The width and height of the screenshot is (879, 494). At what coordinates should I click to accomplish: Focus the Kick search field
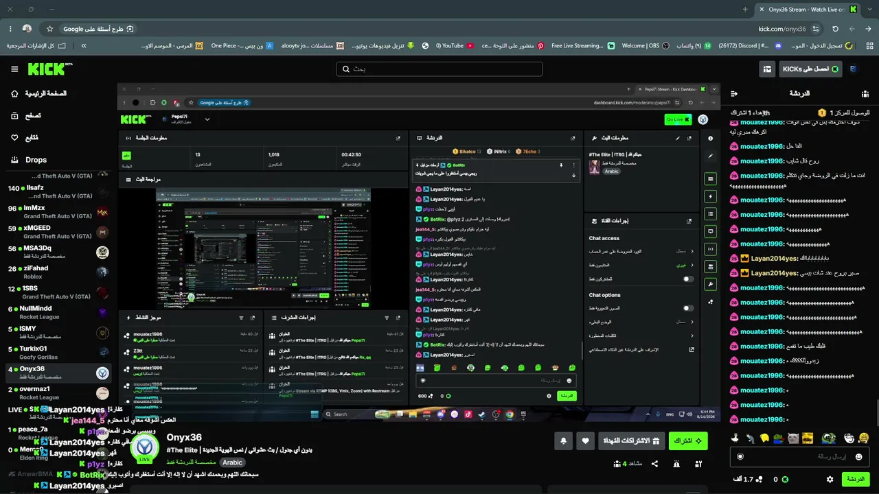click(x=439, y=69)
